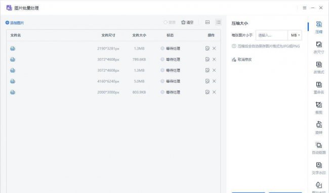Click 等待处理 status of 789.6KB row

pyautogui.click(x=171, y=60)
